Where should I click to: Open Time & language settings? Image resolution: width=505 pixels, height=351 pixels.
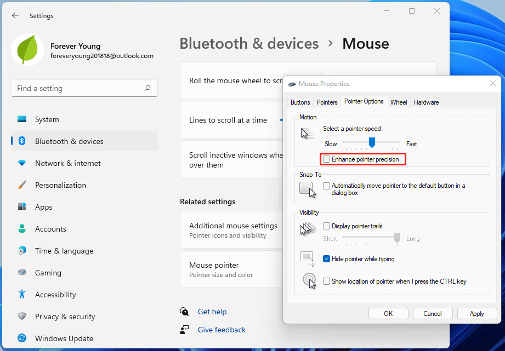[84, 251]
